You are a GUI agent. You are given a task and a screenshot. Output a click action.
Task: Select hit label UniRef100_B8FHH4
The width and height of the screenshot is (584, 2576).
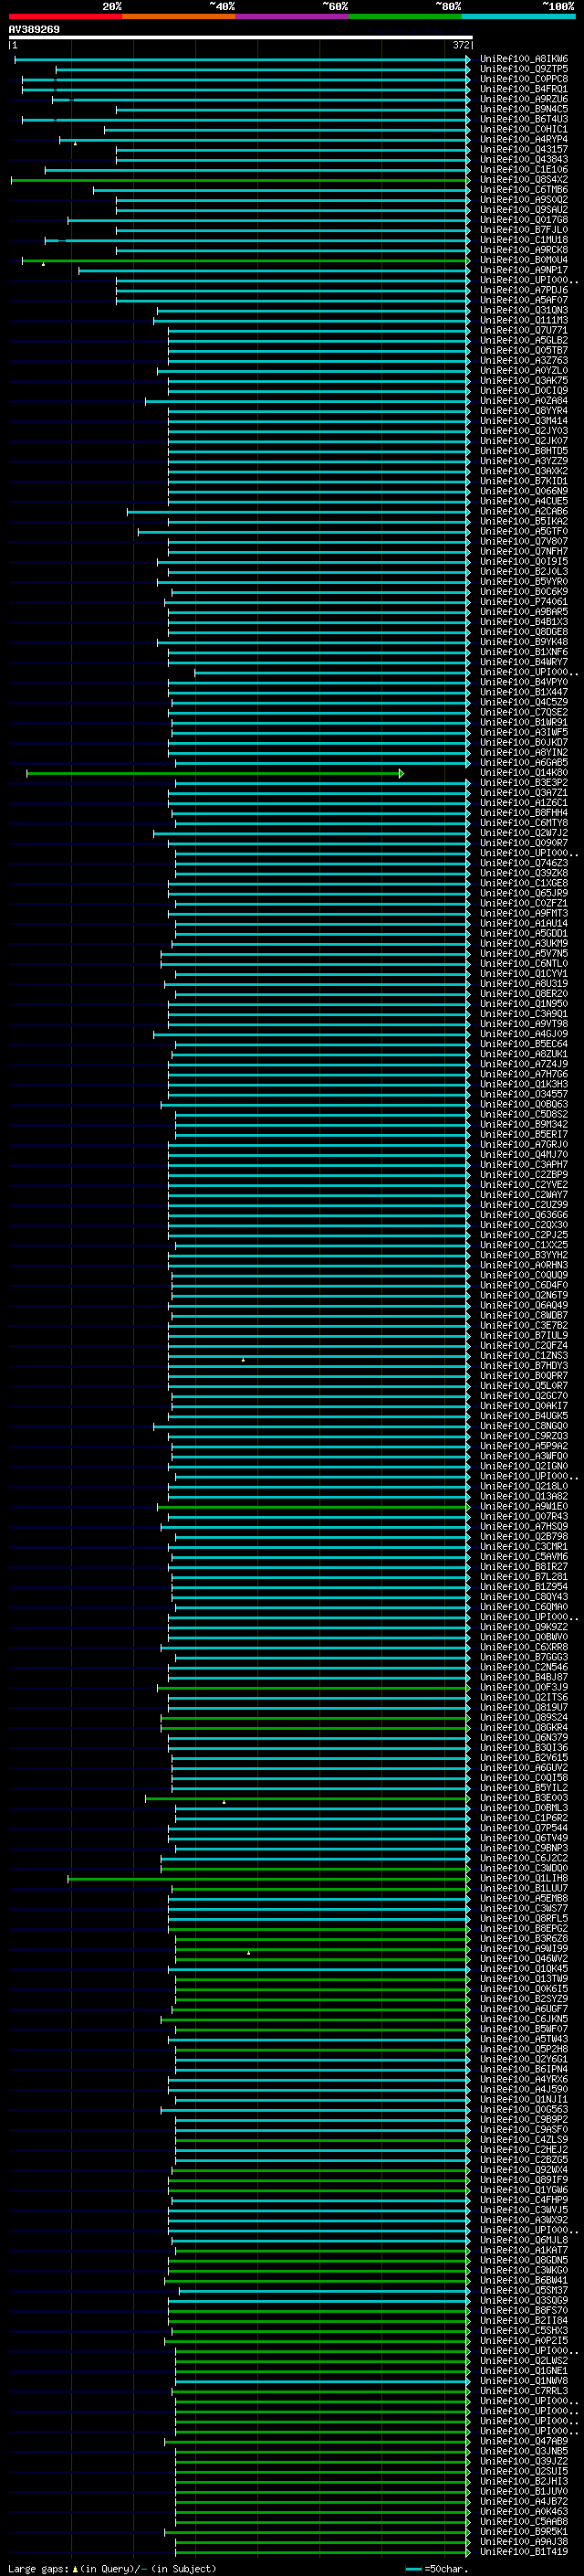pyautogui.click(x=523, y=813)
